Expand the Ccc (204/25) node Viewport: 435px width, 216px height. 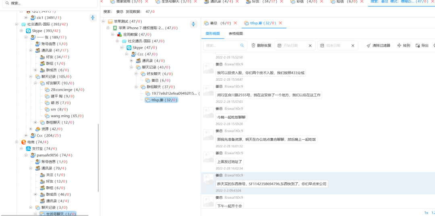tap(26, 136)
